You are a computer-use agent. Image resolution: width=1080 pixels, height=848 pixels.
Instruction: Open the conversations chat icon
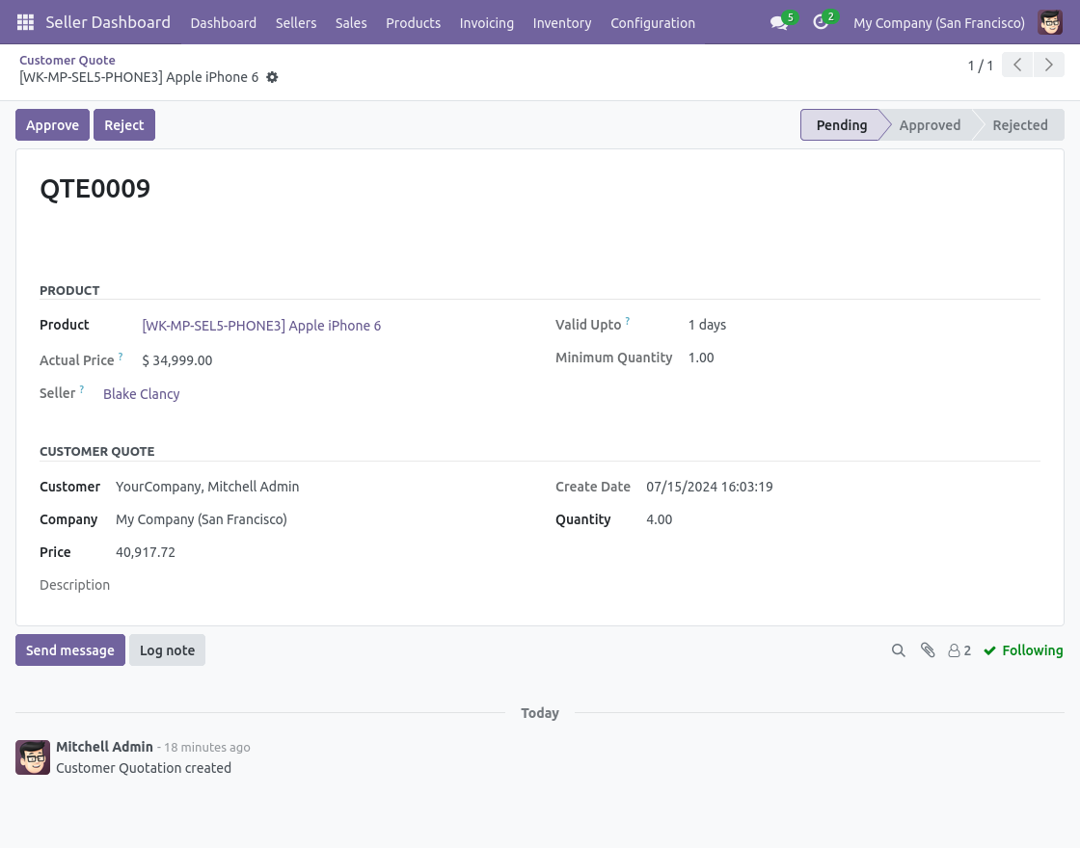tap(779, 22)
